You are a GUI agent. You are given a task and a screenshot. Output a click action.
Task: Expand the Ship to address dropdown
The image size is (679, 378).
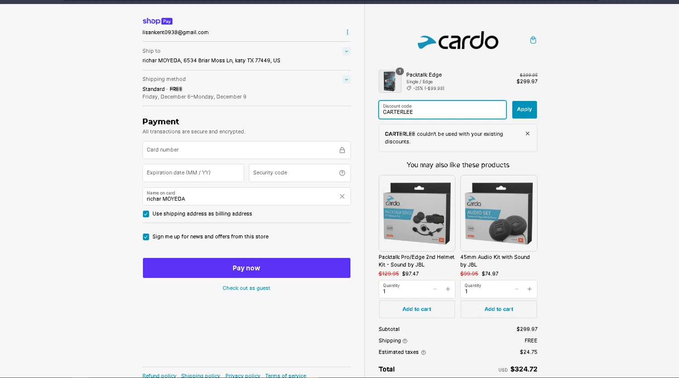coord(346,51)
